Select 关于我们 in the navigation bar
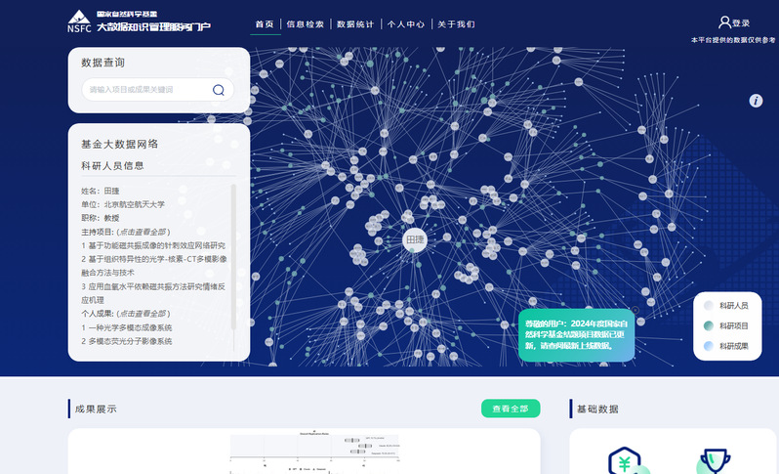Viewport: 779px width, 474px height. point(456,23)
